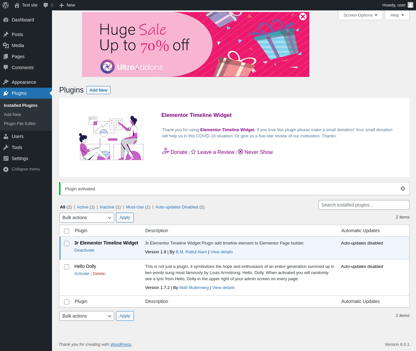The width and height of the screenshot is (416, 351).
Task: Click the Settings sliders icon
Action: 6,158
